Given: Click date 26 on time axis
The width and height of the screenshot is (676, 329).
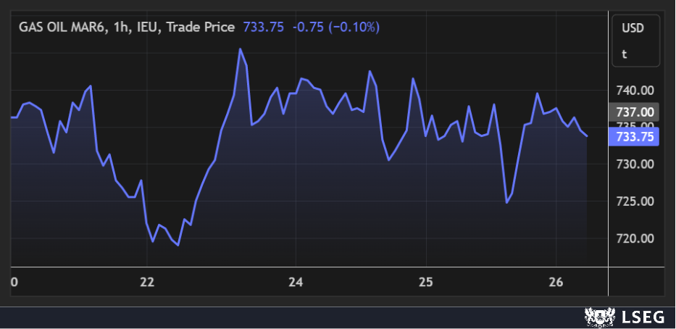Looking at the screenshot, I should pyautogui.click(x=556, y=281).
